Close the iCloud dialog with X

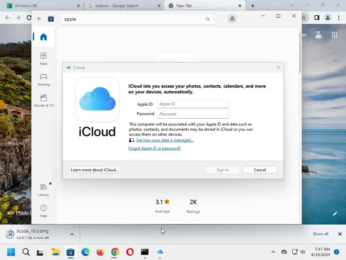coord(278,67)
